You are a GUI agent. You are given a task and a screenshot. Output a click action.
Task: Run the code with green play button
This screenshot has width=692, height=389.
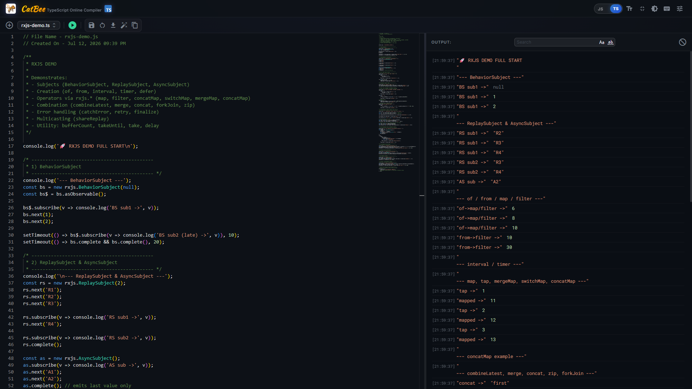(72, 25)
